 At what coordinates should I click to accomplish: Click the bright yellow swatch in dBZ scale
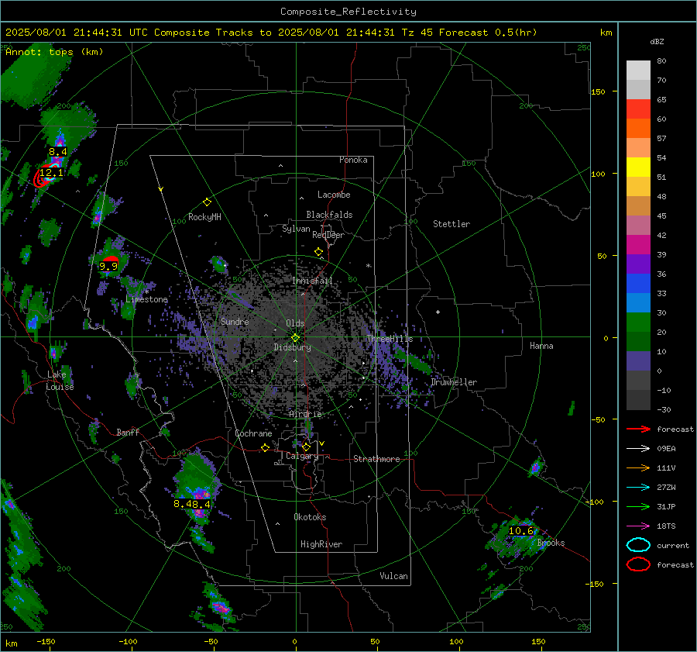[638, 167]
